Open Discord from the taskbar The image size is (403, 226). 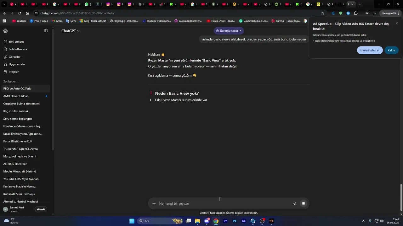pos(207,221)
